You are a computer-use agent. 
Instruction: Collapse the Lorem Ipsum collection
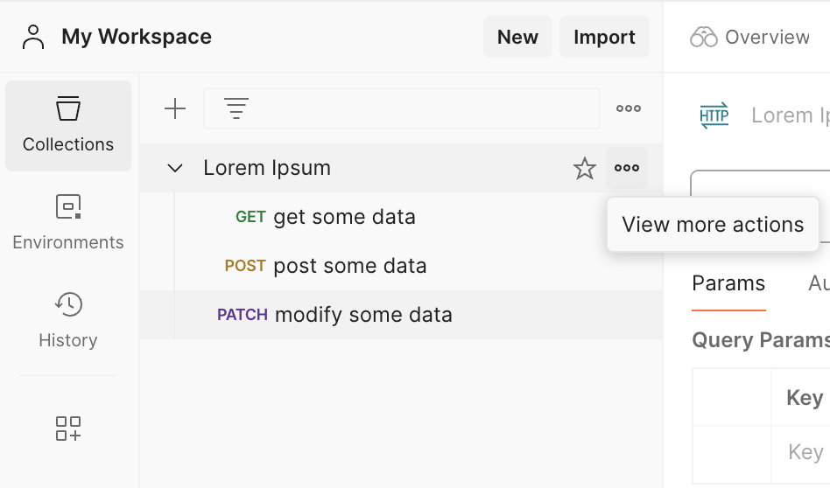[175, 168]
